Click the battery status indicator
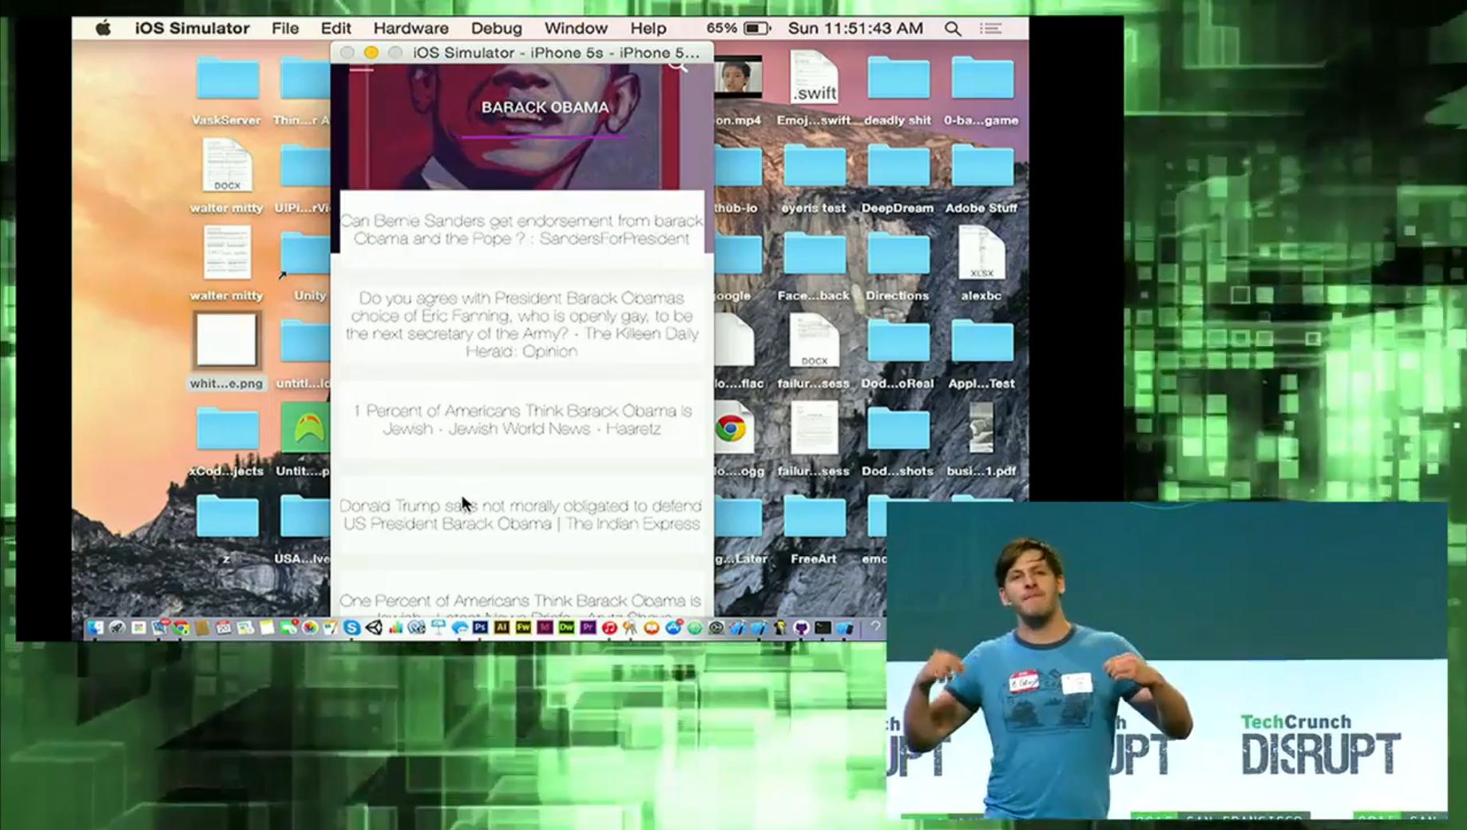 [x=755, y=29]
